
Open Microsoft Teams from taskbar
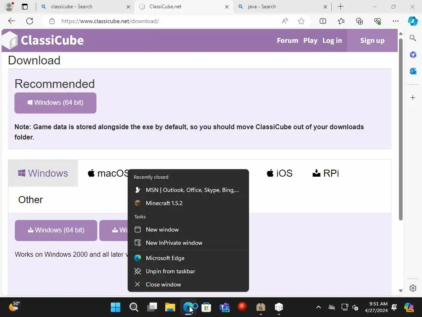(225, 307)
